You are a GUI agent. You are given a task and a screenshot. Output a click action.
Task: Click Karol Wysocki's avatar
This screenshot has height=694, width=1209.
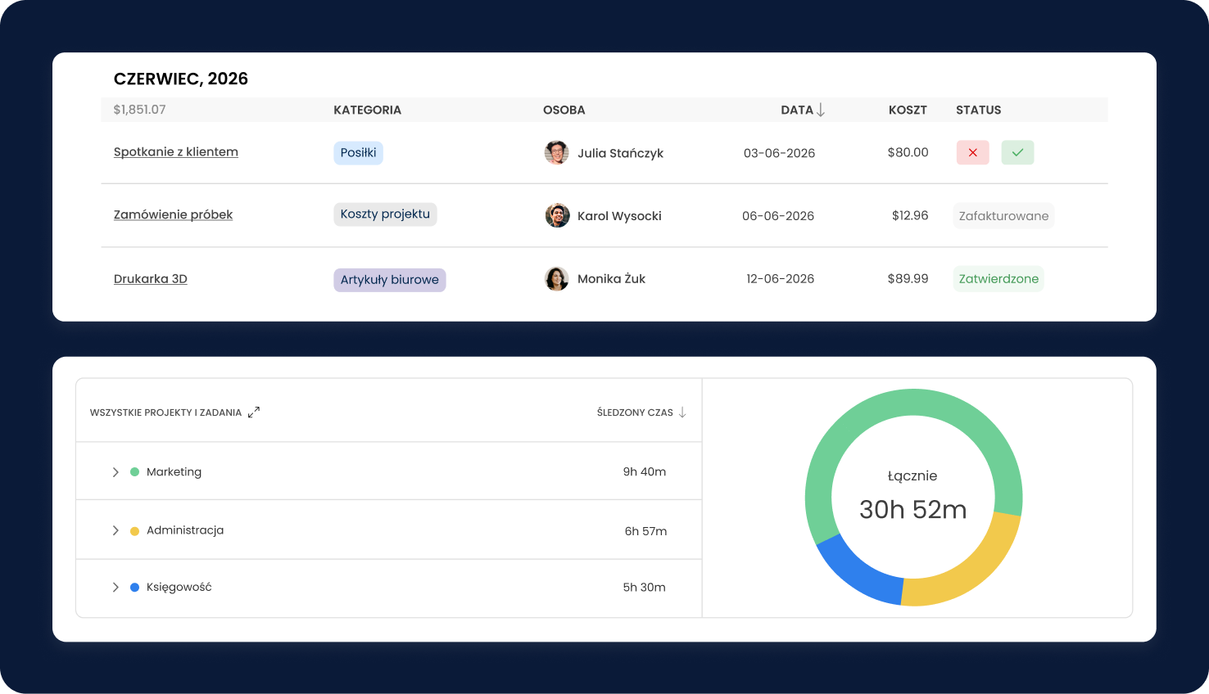coord(557,215)
